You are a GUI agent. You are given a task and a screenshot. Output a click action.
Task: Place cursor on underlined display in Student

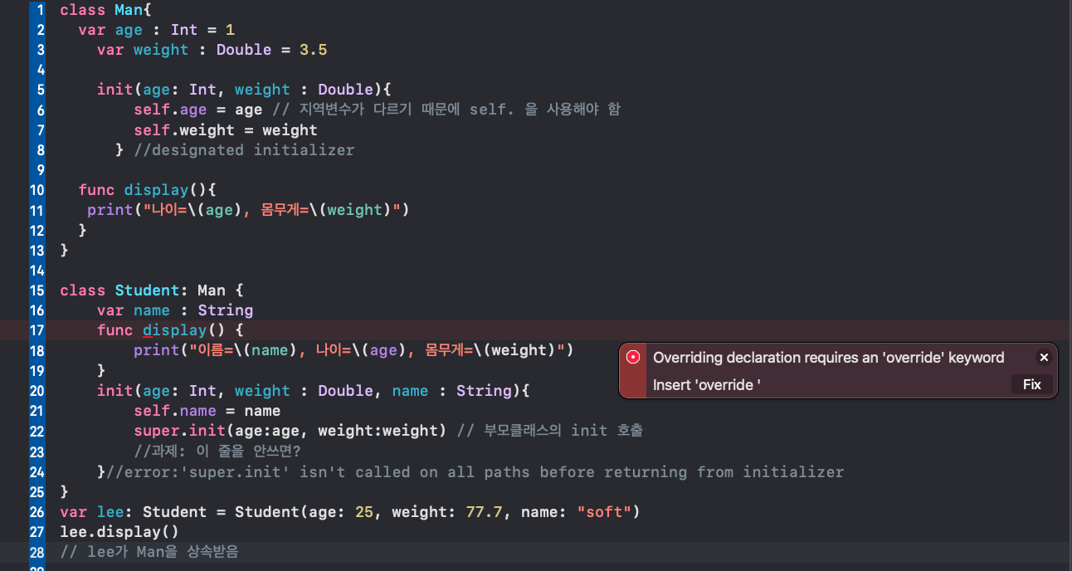[174, 330]
